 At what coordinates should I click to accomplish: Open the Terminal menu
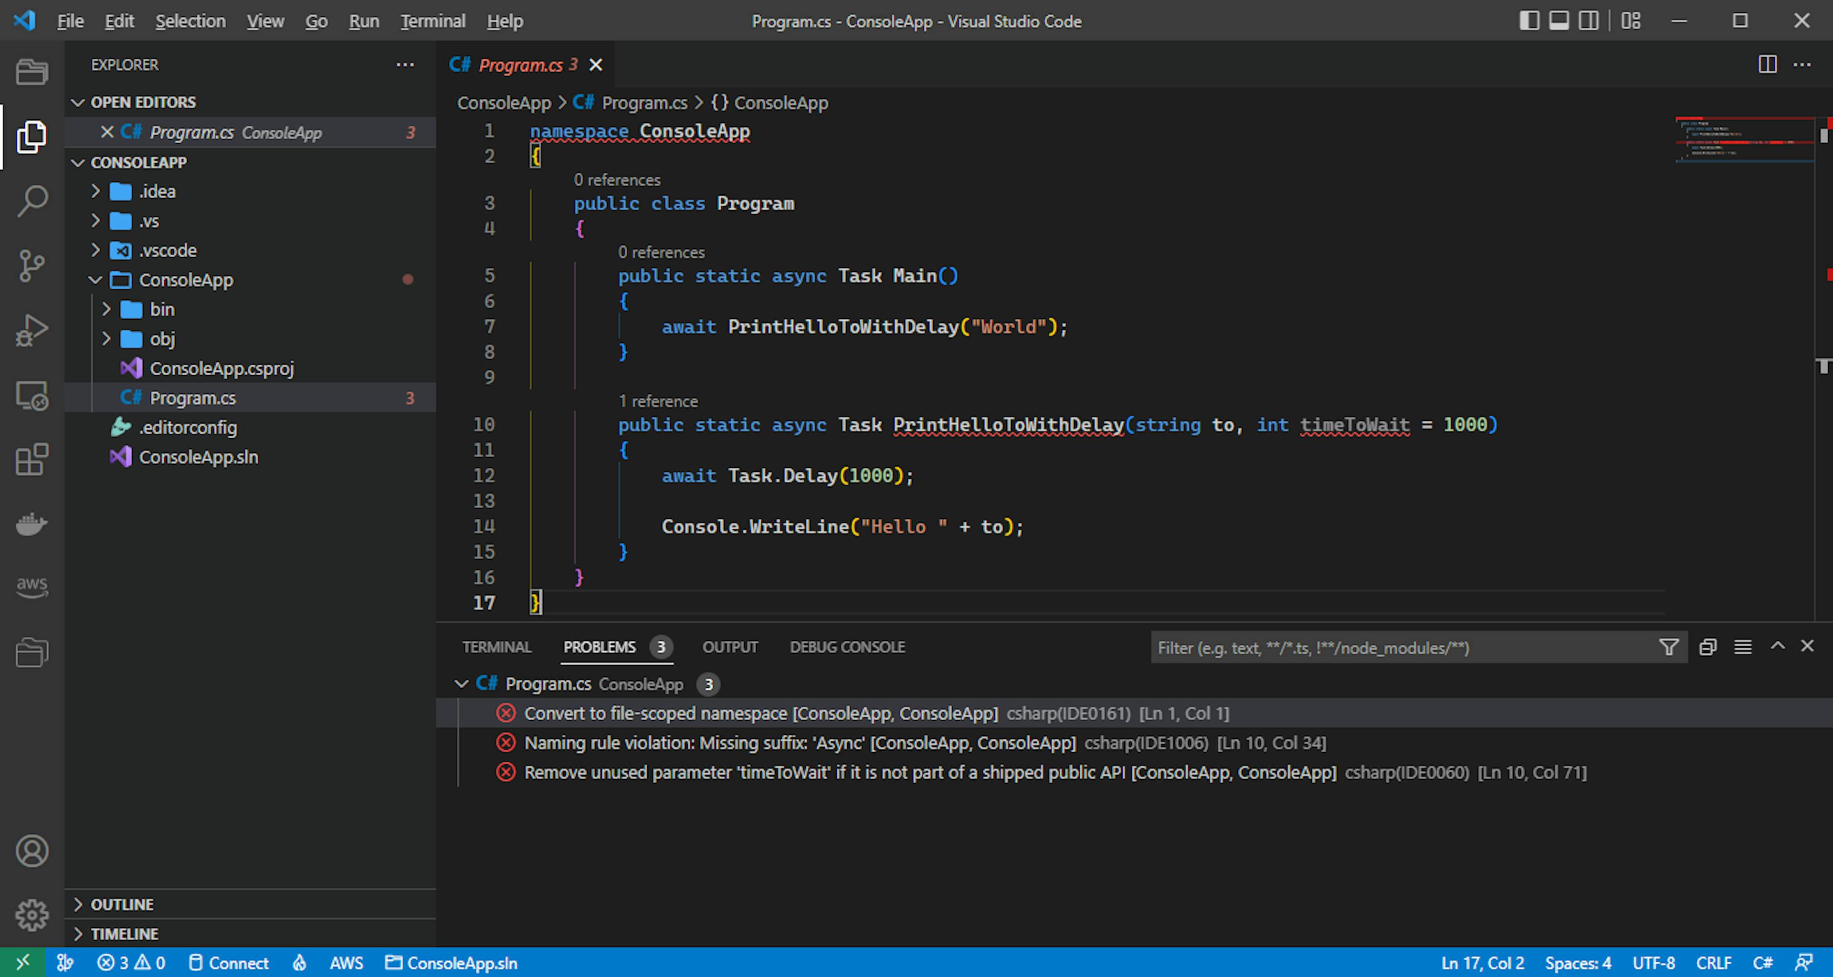(x=432, y=21)
